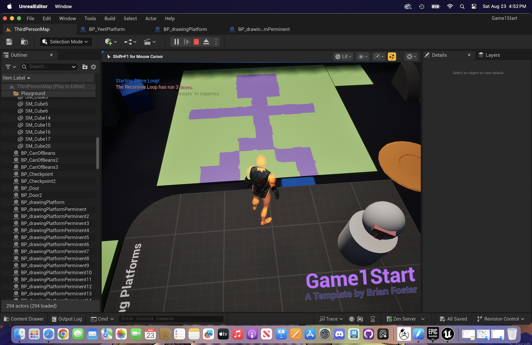Advance a single frame button
This screenshot has height=345, width=532.
point(187,42)
